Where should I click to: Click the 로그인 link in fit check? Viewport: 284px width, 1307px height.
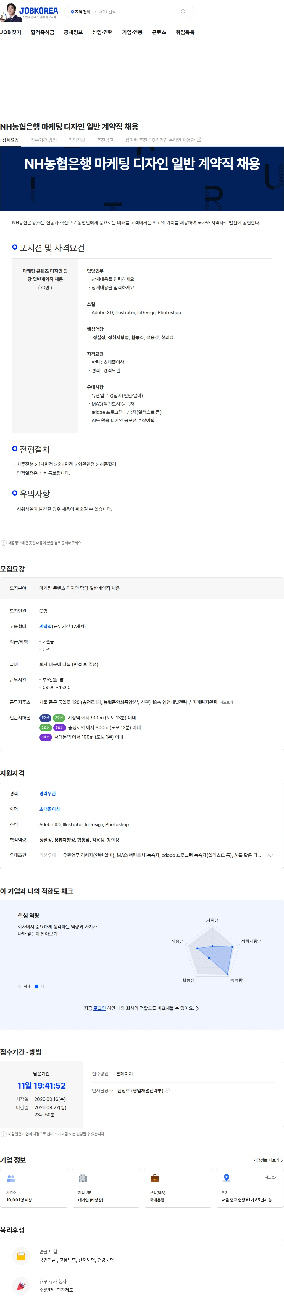coord(99,1008)
